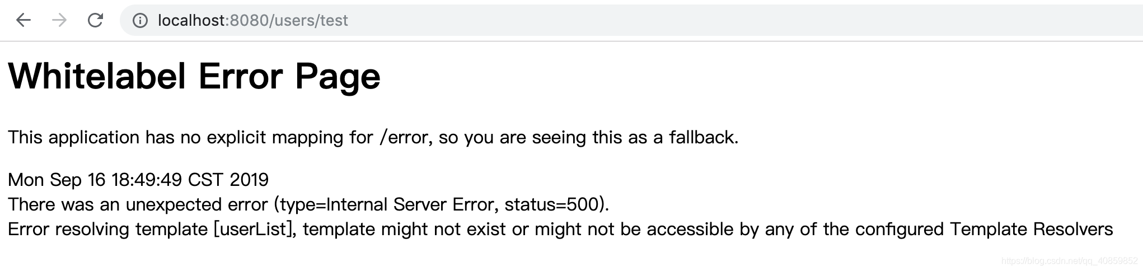Click the '/users/test' path in URL

(x=309, y=21)
